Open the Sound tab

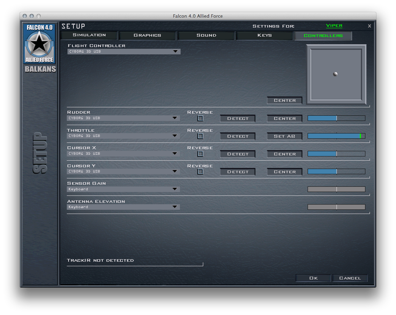(x=206, y=36)
